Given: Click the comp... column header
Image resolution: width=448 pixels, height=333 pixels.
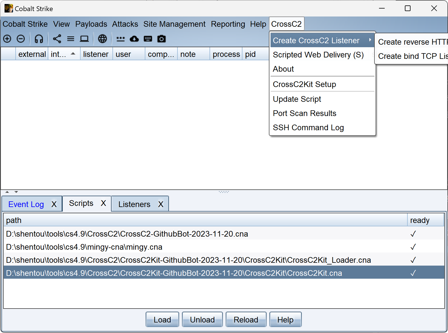Looking at the screenshot, I should click(161, 54).
